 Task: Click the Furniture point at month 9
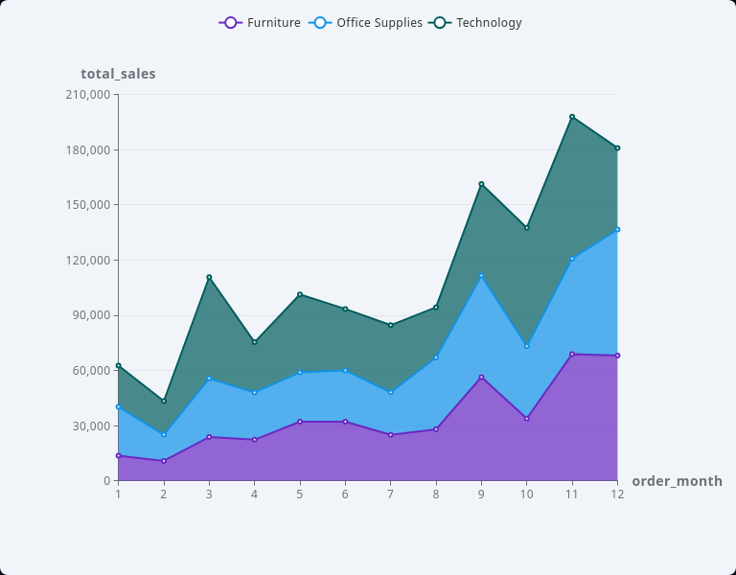(481, 378)
